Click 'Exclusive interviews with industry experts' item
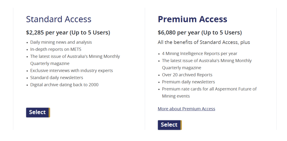This screenshot has width=287, height=141. (x=71, y=70)
